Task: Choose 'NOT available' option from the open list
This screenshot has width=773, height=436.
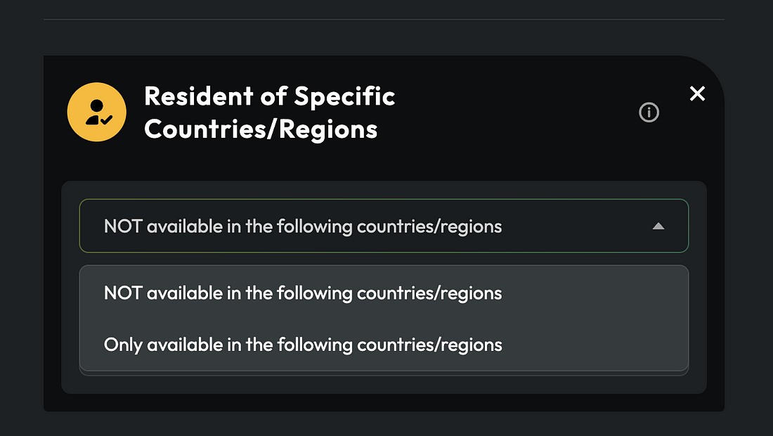Action: coord(303,293)
